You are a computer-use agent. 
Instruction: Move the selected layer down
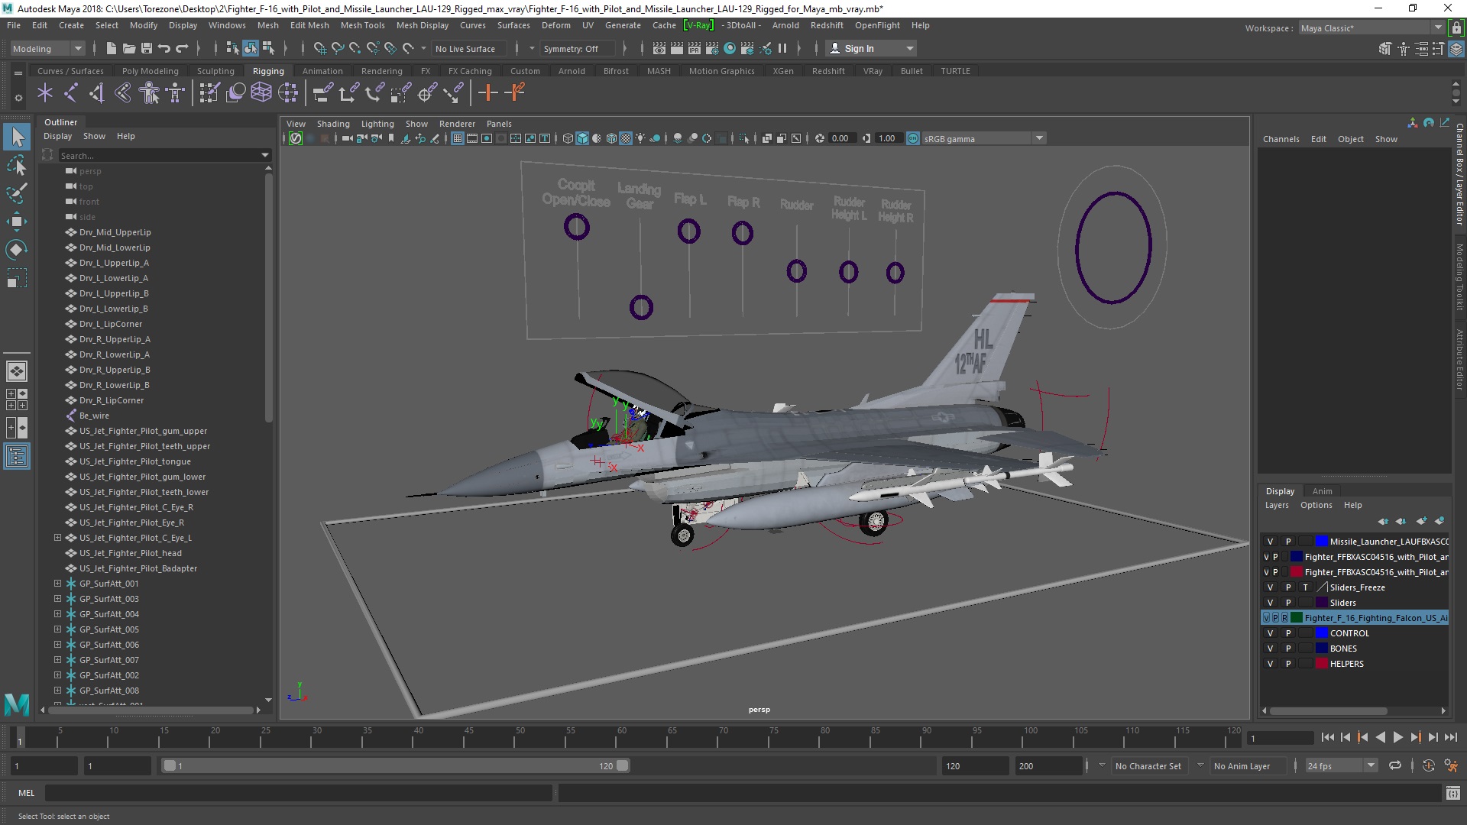tap(1401, 521)
